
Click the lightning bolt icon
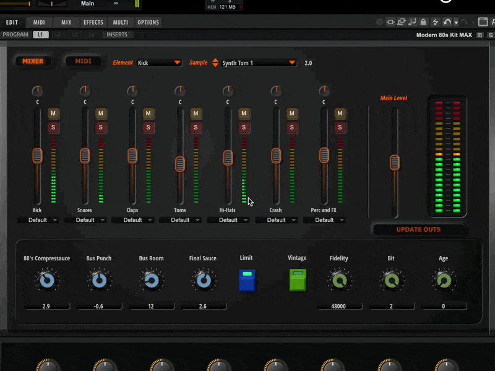[x=436, y=22]
